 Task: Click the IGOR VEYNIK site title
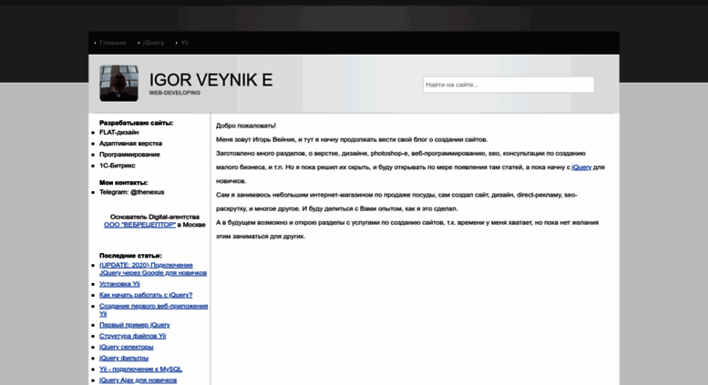coord(210,80)
